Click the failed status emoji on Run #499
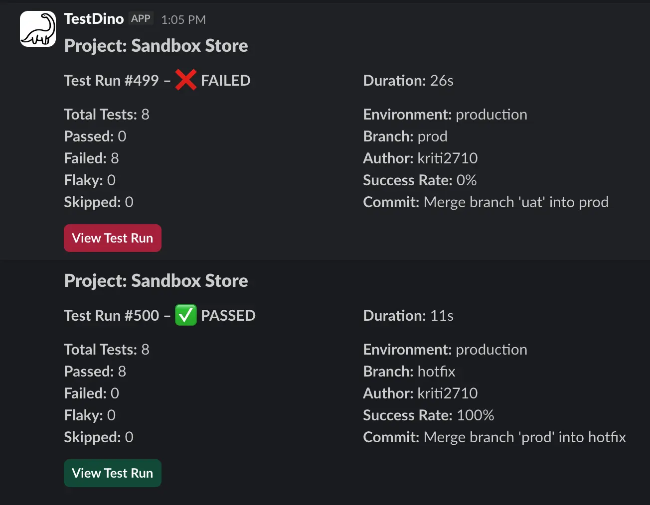 pyautogui.click(x=185, y=80)
